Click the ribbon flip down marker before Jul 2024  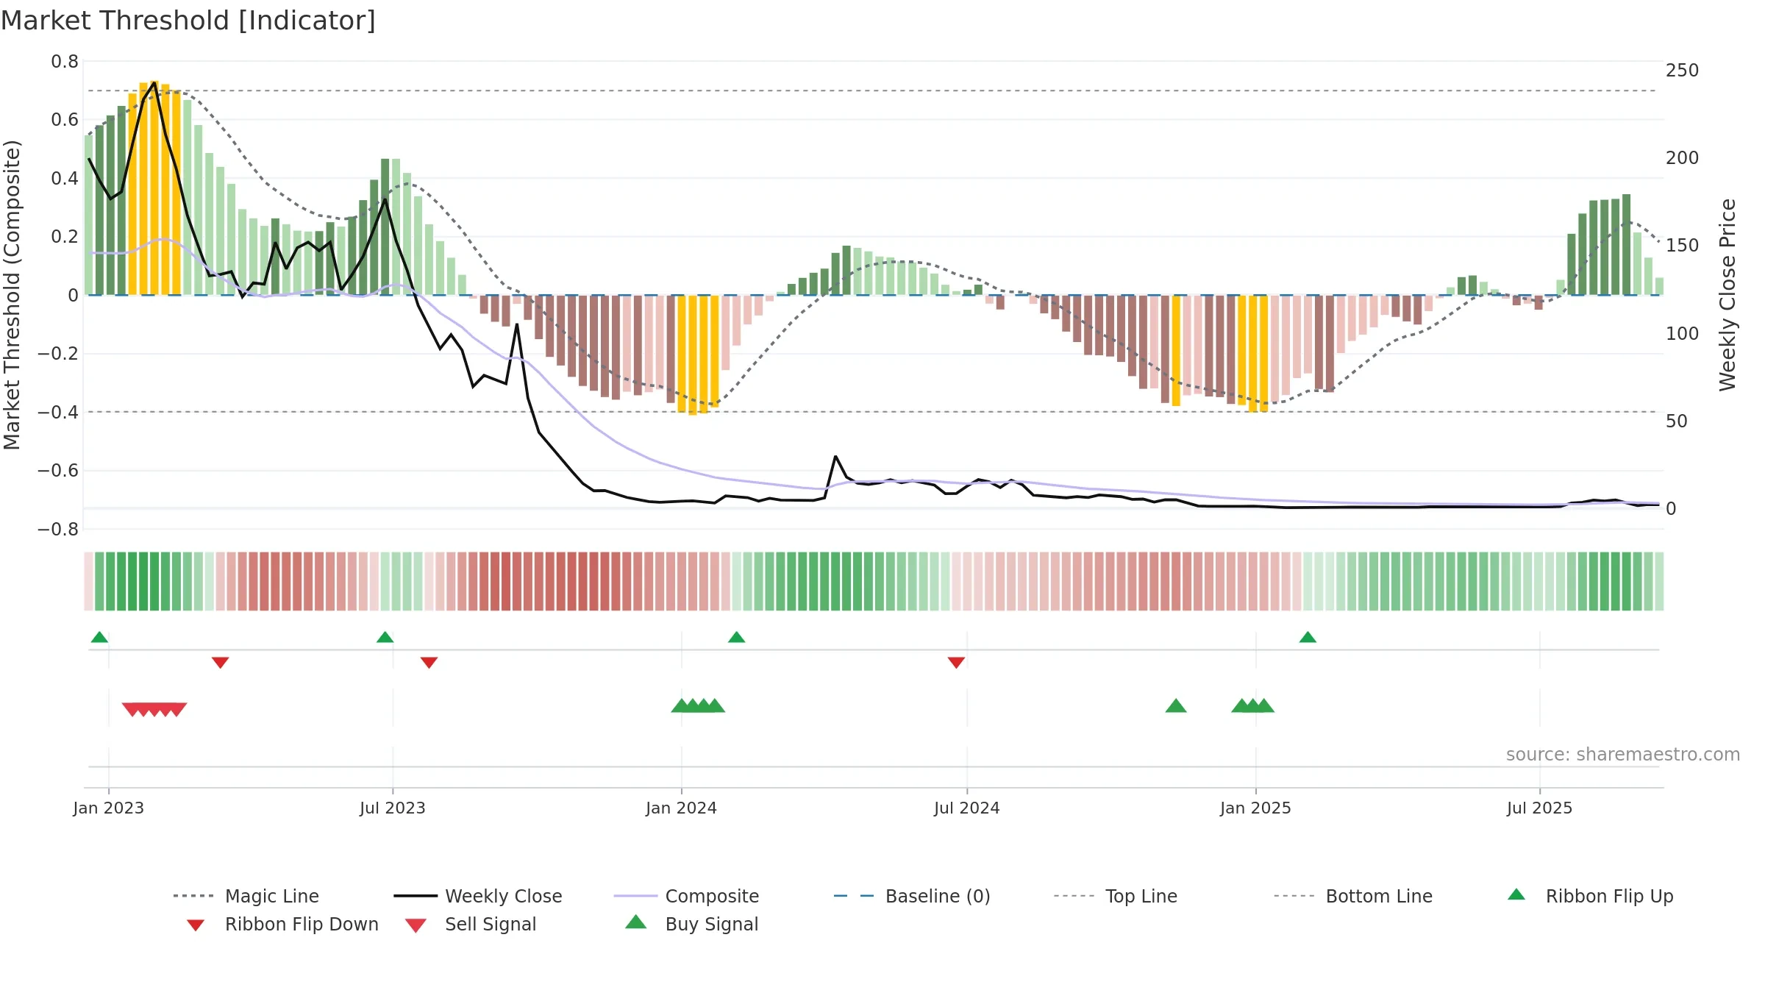956,662
